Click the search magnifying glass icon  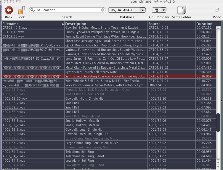(x=33, y=10)
